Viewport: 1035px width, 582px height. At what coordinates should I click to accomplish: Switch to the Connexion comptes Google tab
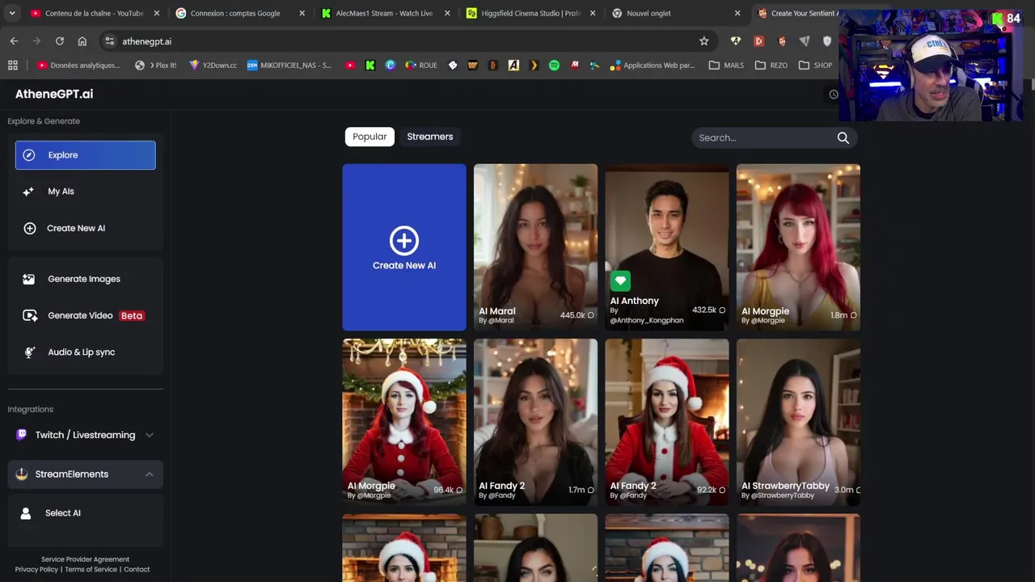pyautogui.click(x=240, y=13)
